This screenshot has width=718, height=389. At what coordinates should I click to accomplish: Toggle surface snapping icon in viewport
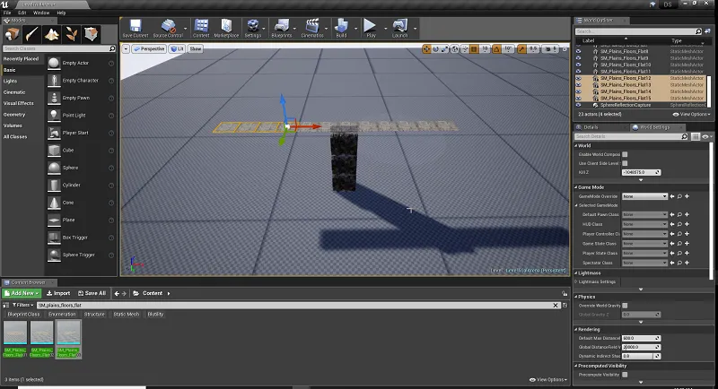[x=465, y=49]
